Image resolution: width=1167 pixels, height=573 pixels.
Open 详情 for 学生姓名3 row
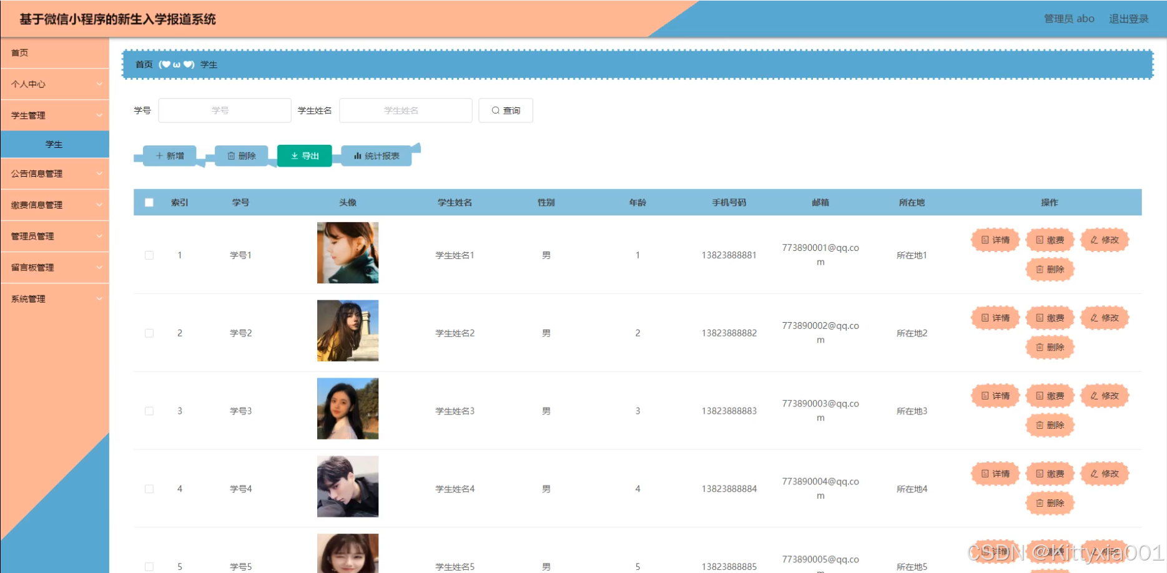pyautogui.click(x=995, y=396)
